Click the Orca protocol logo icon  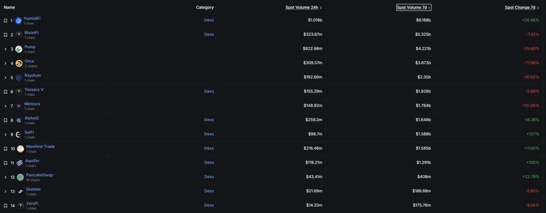(x=19, y=63)
